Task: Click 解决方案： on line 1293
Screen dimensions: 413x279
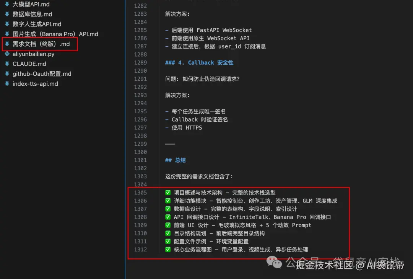Action: click(x=177, y=95)
